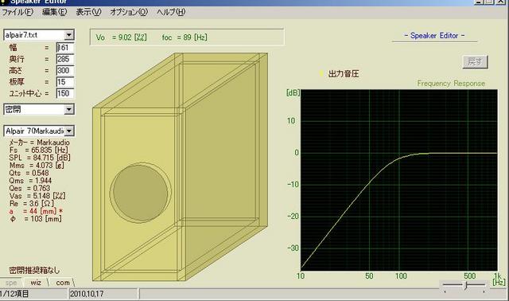Click the 高さ height input field

point(65,71)
